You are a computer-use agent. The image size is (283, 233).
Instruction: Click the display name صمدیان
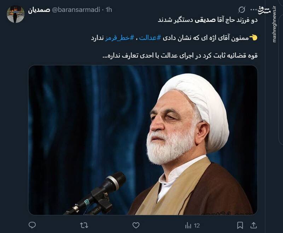tap(39, 10)
